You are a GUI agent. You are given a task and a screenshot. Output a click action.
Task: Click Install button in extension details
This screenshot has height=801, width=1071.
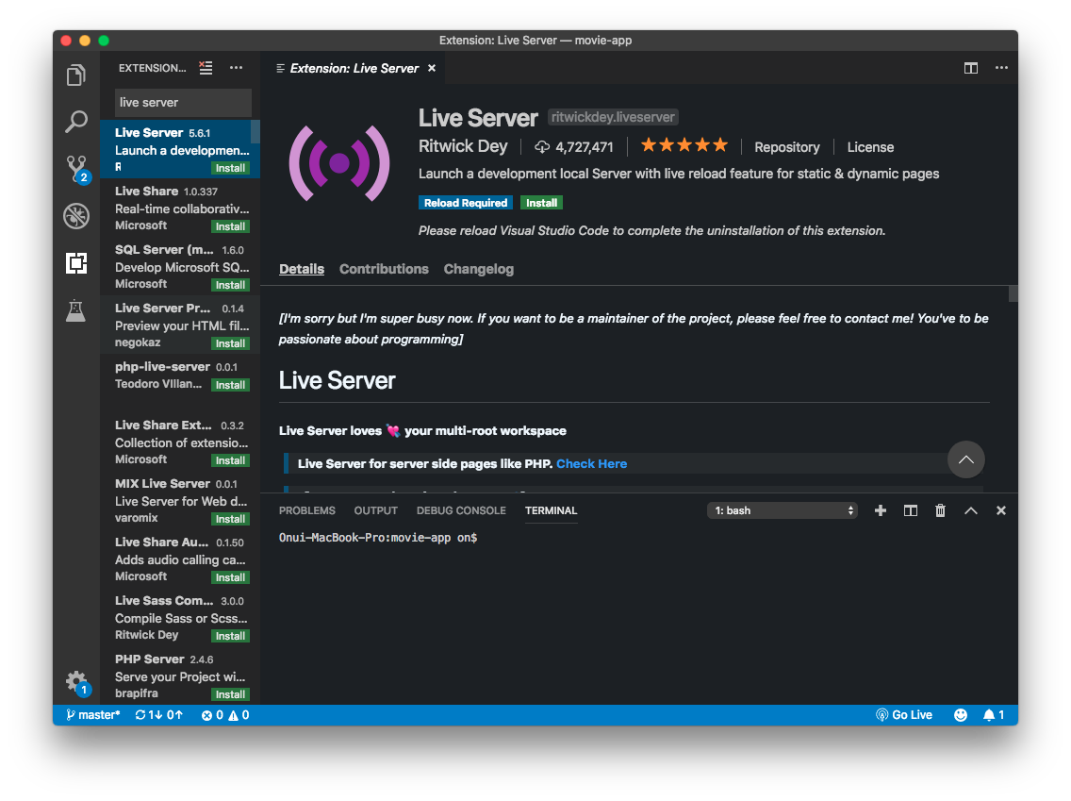542,203
